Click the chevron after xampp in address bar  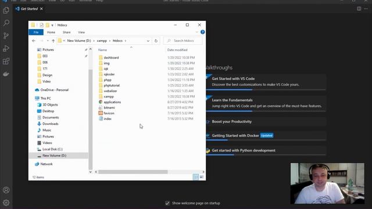click(110, 41)
